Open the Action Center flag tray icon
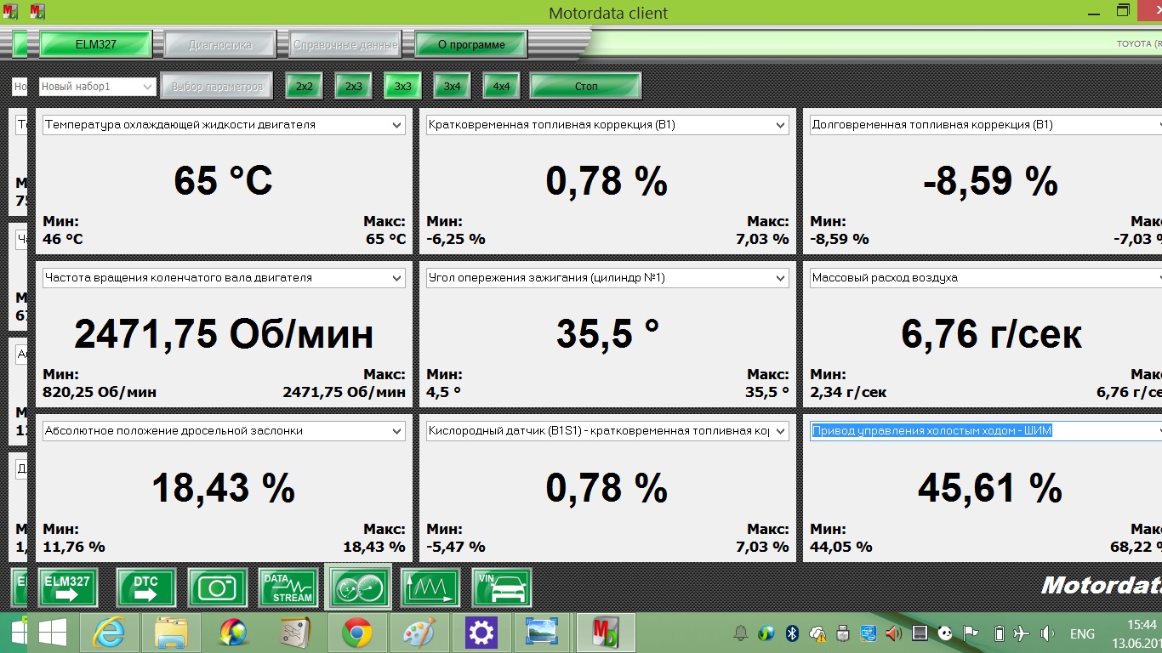Image resolution: width=1162 pixels, height=653 pixels. [x=971, y=633]
